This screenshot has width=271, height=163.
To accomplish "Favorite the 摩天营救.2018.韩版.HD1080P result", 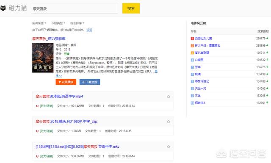I will click(x=169, y=122).
